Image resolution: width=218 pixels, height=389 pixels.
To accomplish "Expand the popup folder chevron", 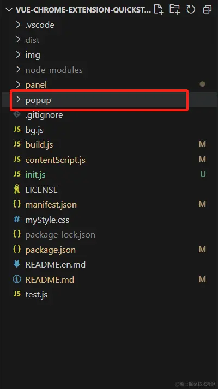I will [x=18, y=100].
